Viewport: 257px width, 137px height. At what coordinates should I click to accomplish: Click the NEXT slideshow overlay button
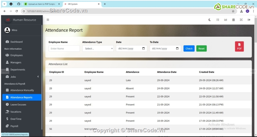tap(253, 71)
